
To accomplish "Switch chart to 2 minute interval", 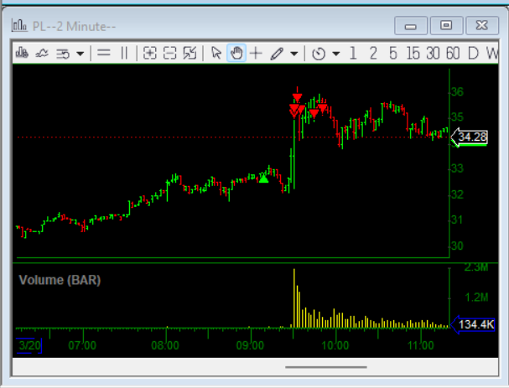I will [373, 53].
